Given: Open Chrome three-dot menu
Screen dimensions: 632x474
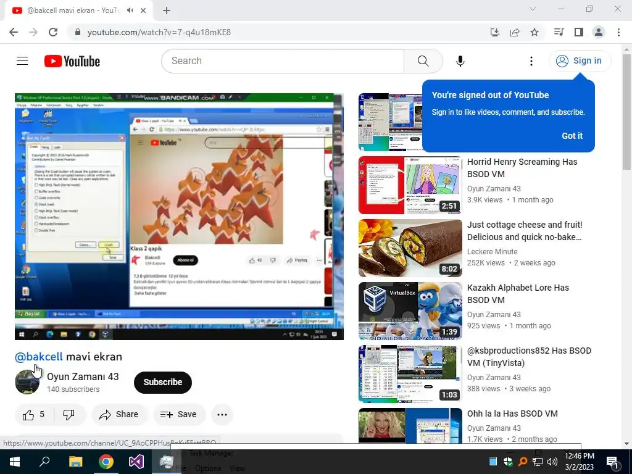Looking at the screenshot, I should click(x=618, y=32).
